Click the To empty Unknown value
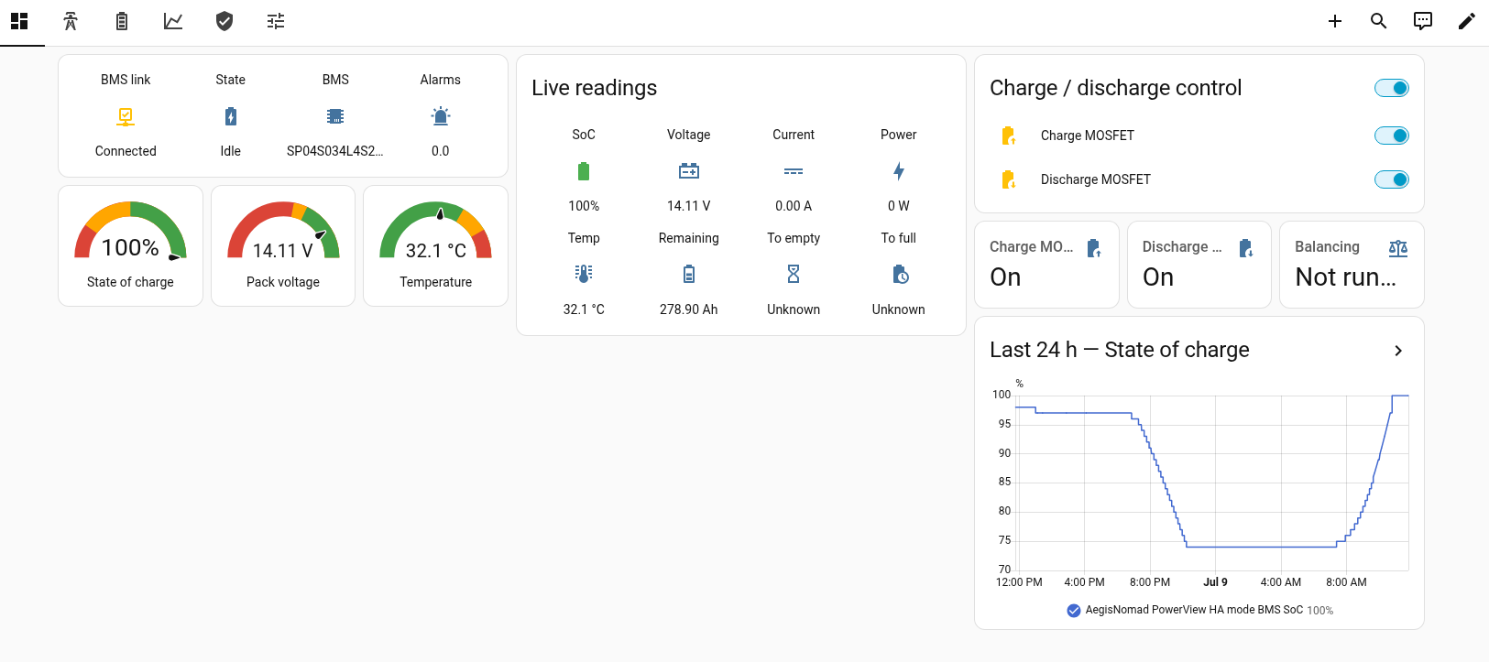This screenshot has width=1489, height=662. click(794, 309)
